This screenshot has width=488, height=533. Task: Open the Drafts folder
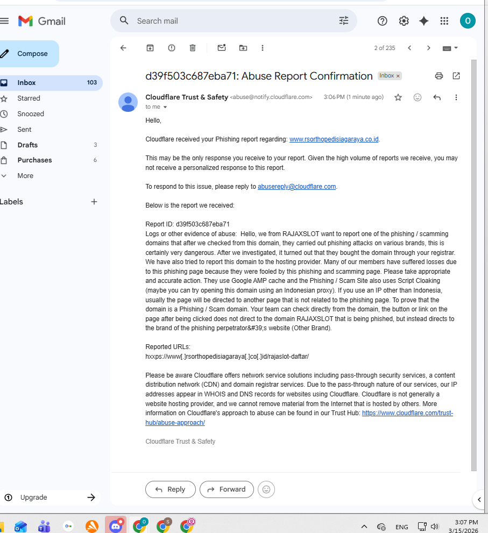(x=51, y=145)
